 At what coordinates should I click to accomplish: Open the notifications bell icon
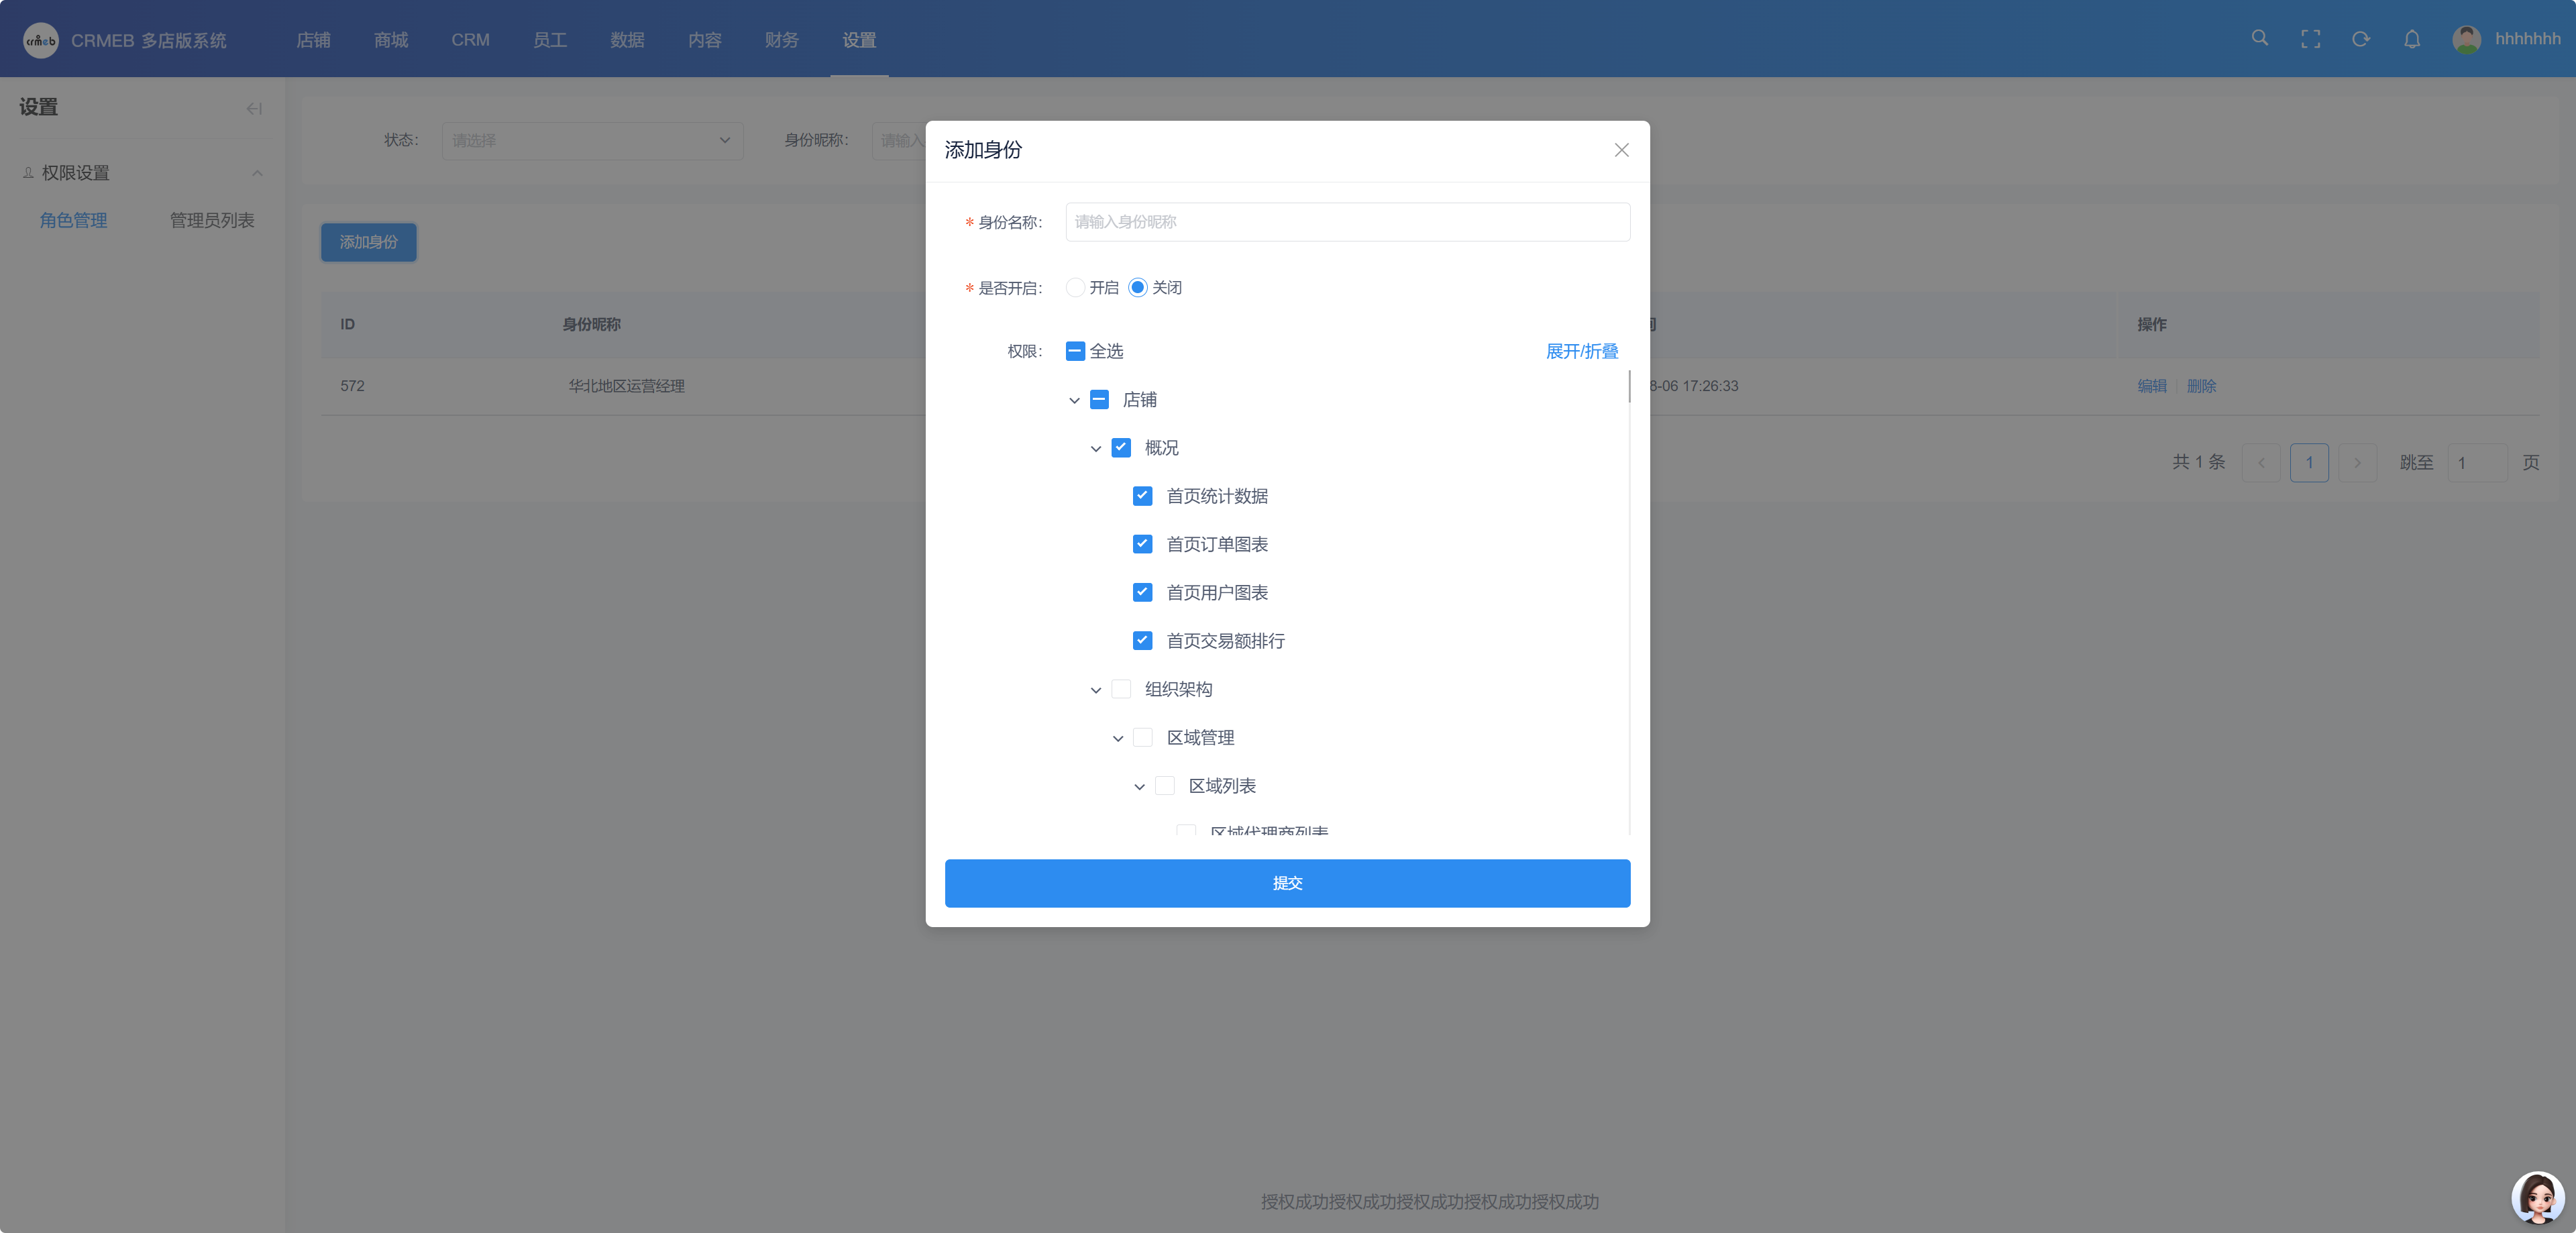point(2412,39)
